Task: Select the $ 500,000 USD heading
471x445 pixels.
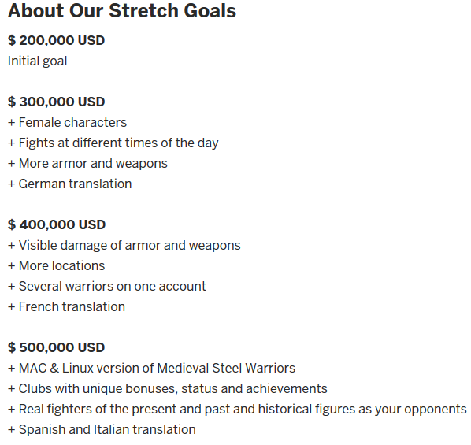Action: click(x=56, y=347)
